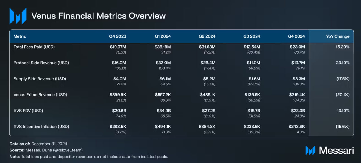Select the "Protoocl Side Revenue (USD)" row label

tap(41, 63)
